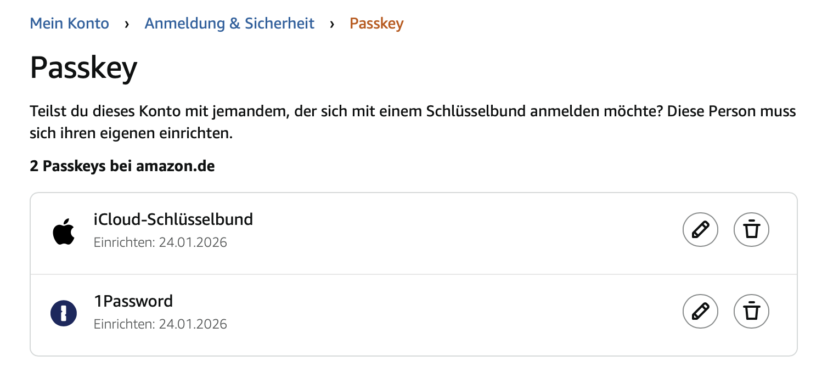Delete the iCloud-Schlüsselbund passkey

pos(751,230)
